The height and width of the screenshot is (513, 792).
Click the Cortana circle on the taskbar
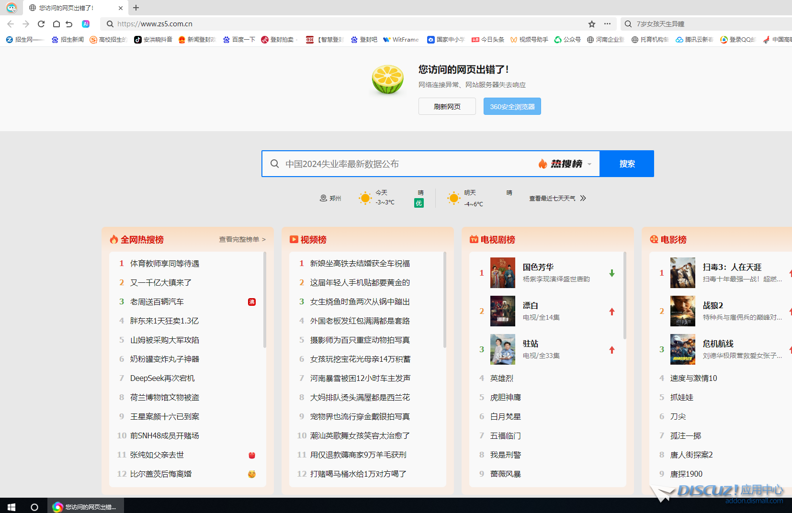click(x=34, y=507)
